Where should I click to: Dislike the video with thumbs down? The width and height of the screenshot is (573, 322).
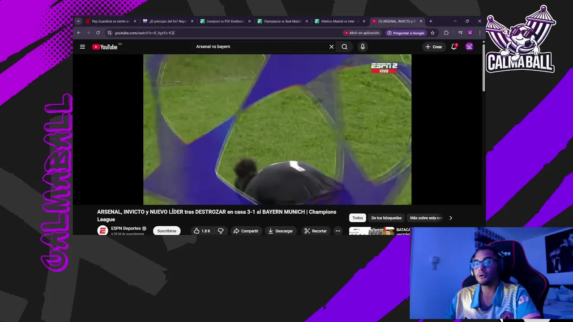(x=221, y=231)
